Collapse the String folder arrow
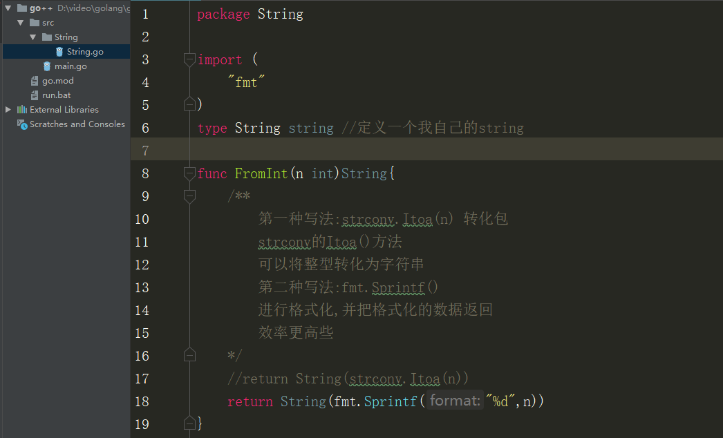 tap(32, 37)
